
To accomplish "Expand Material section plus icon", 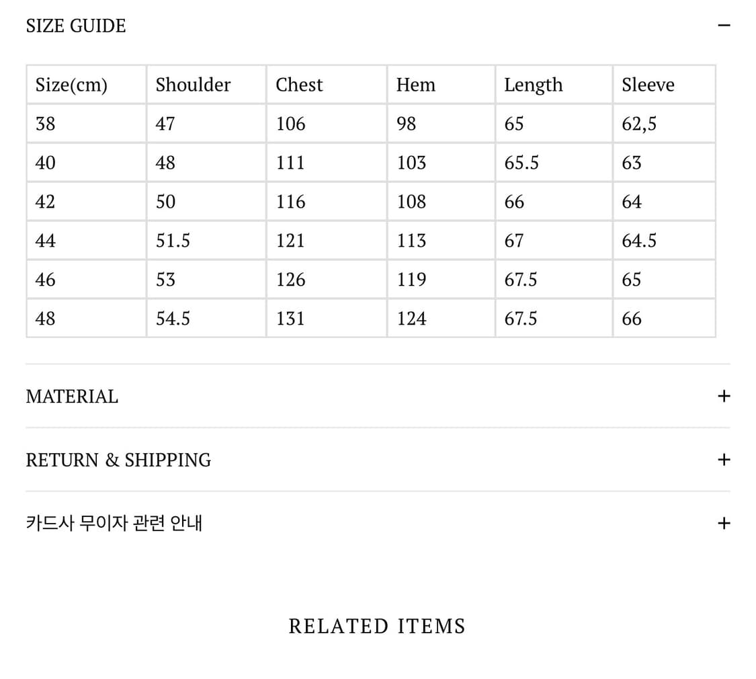I will click(724, 396).
